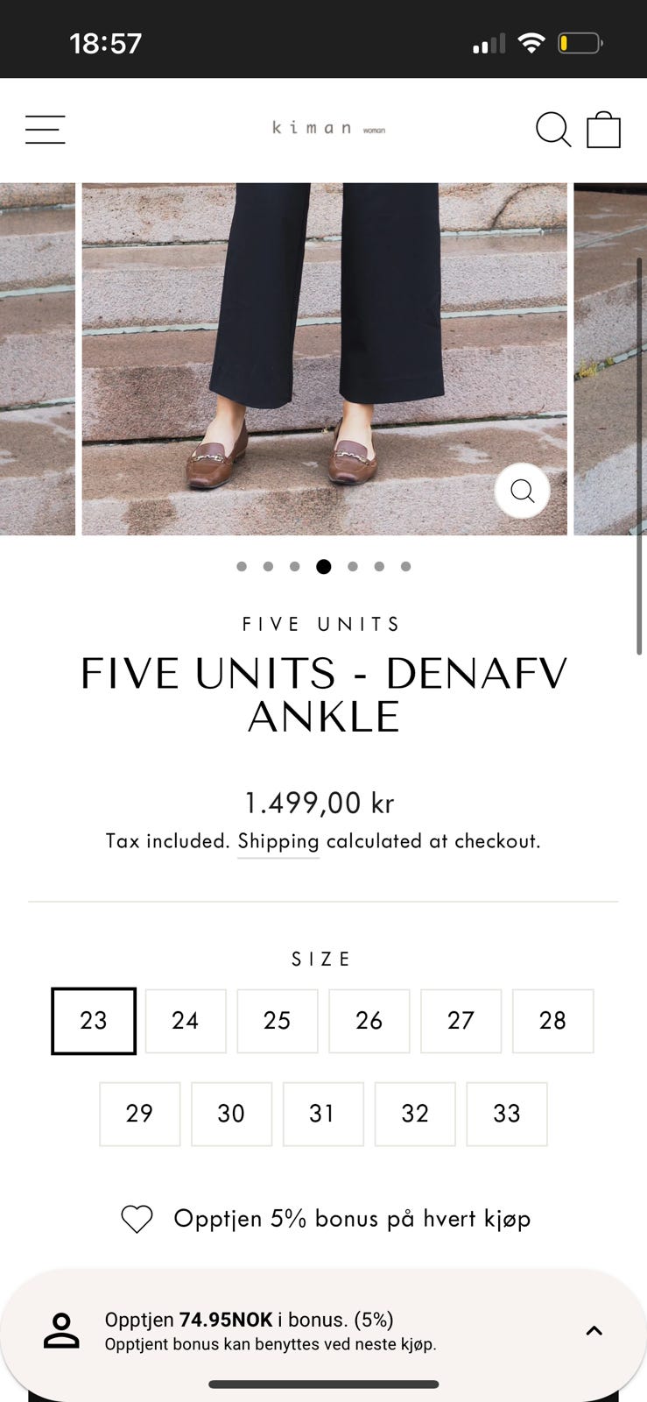647x1402 pixels.
Task: Choose size 28 option
Action: click(552, 1021)
